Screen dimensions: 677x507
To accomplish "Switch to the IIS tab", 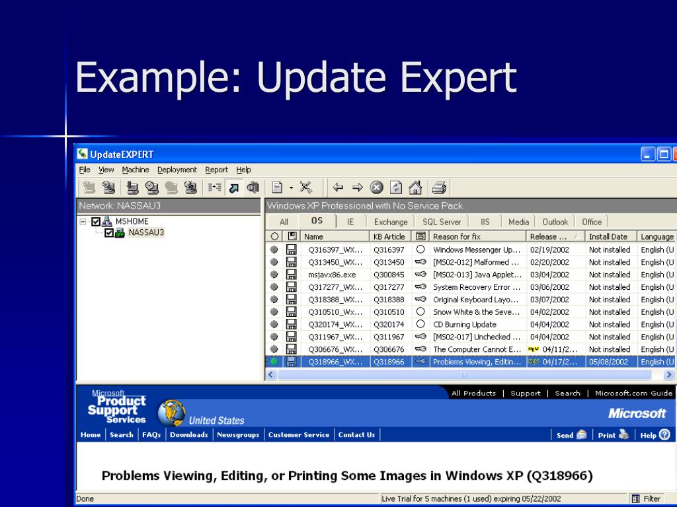I will click(485, 222).
